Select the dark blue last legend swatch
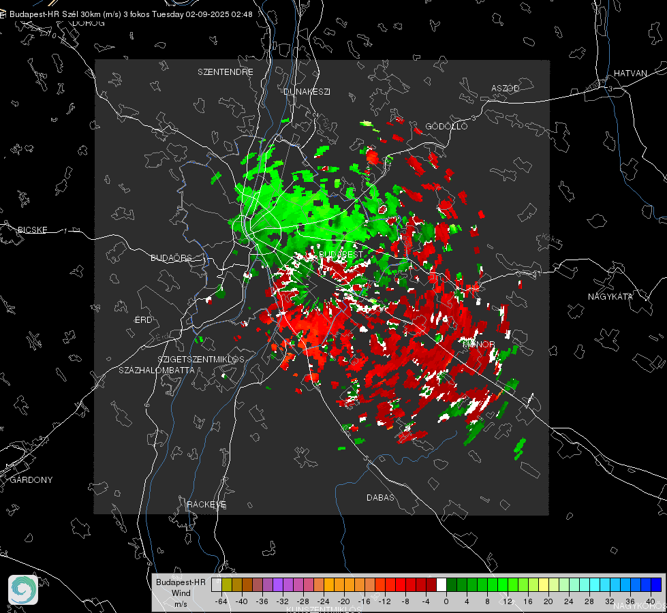Viewport: 667px width, 613px height. tap(656, 585)
